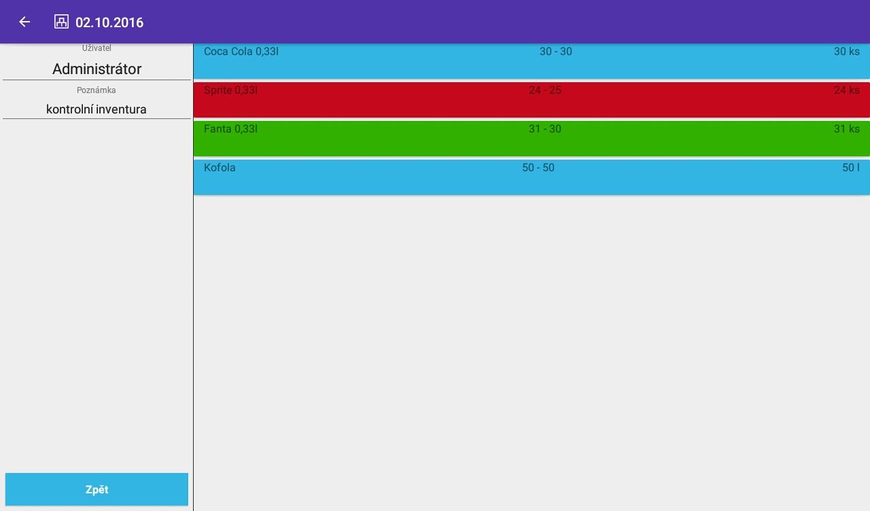
Task: Click the '30 - 30' count on the Coca Cola row
Action: click(555, 52)
